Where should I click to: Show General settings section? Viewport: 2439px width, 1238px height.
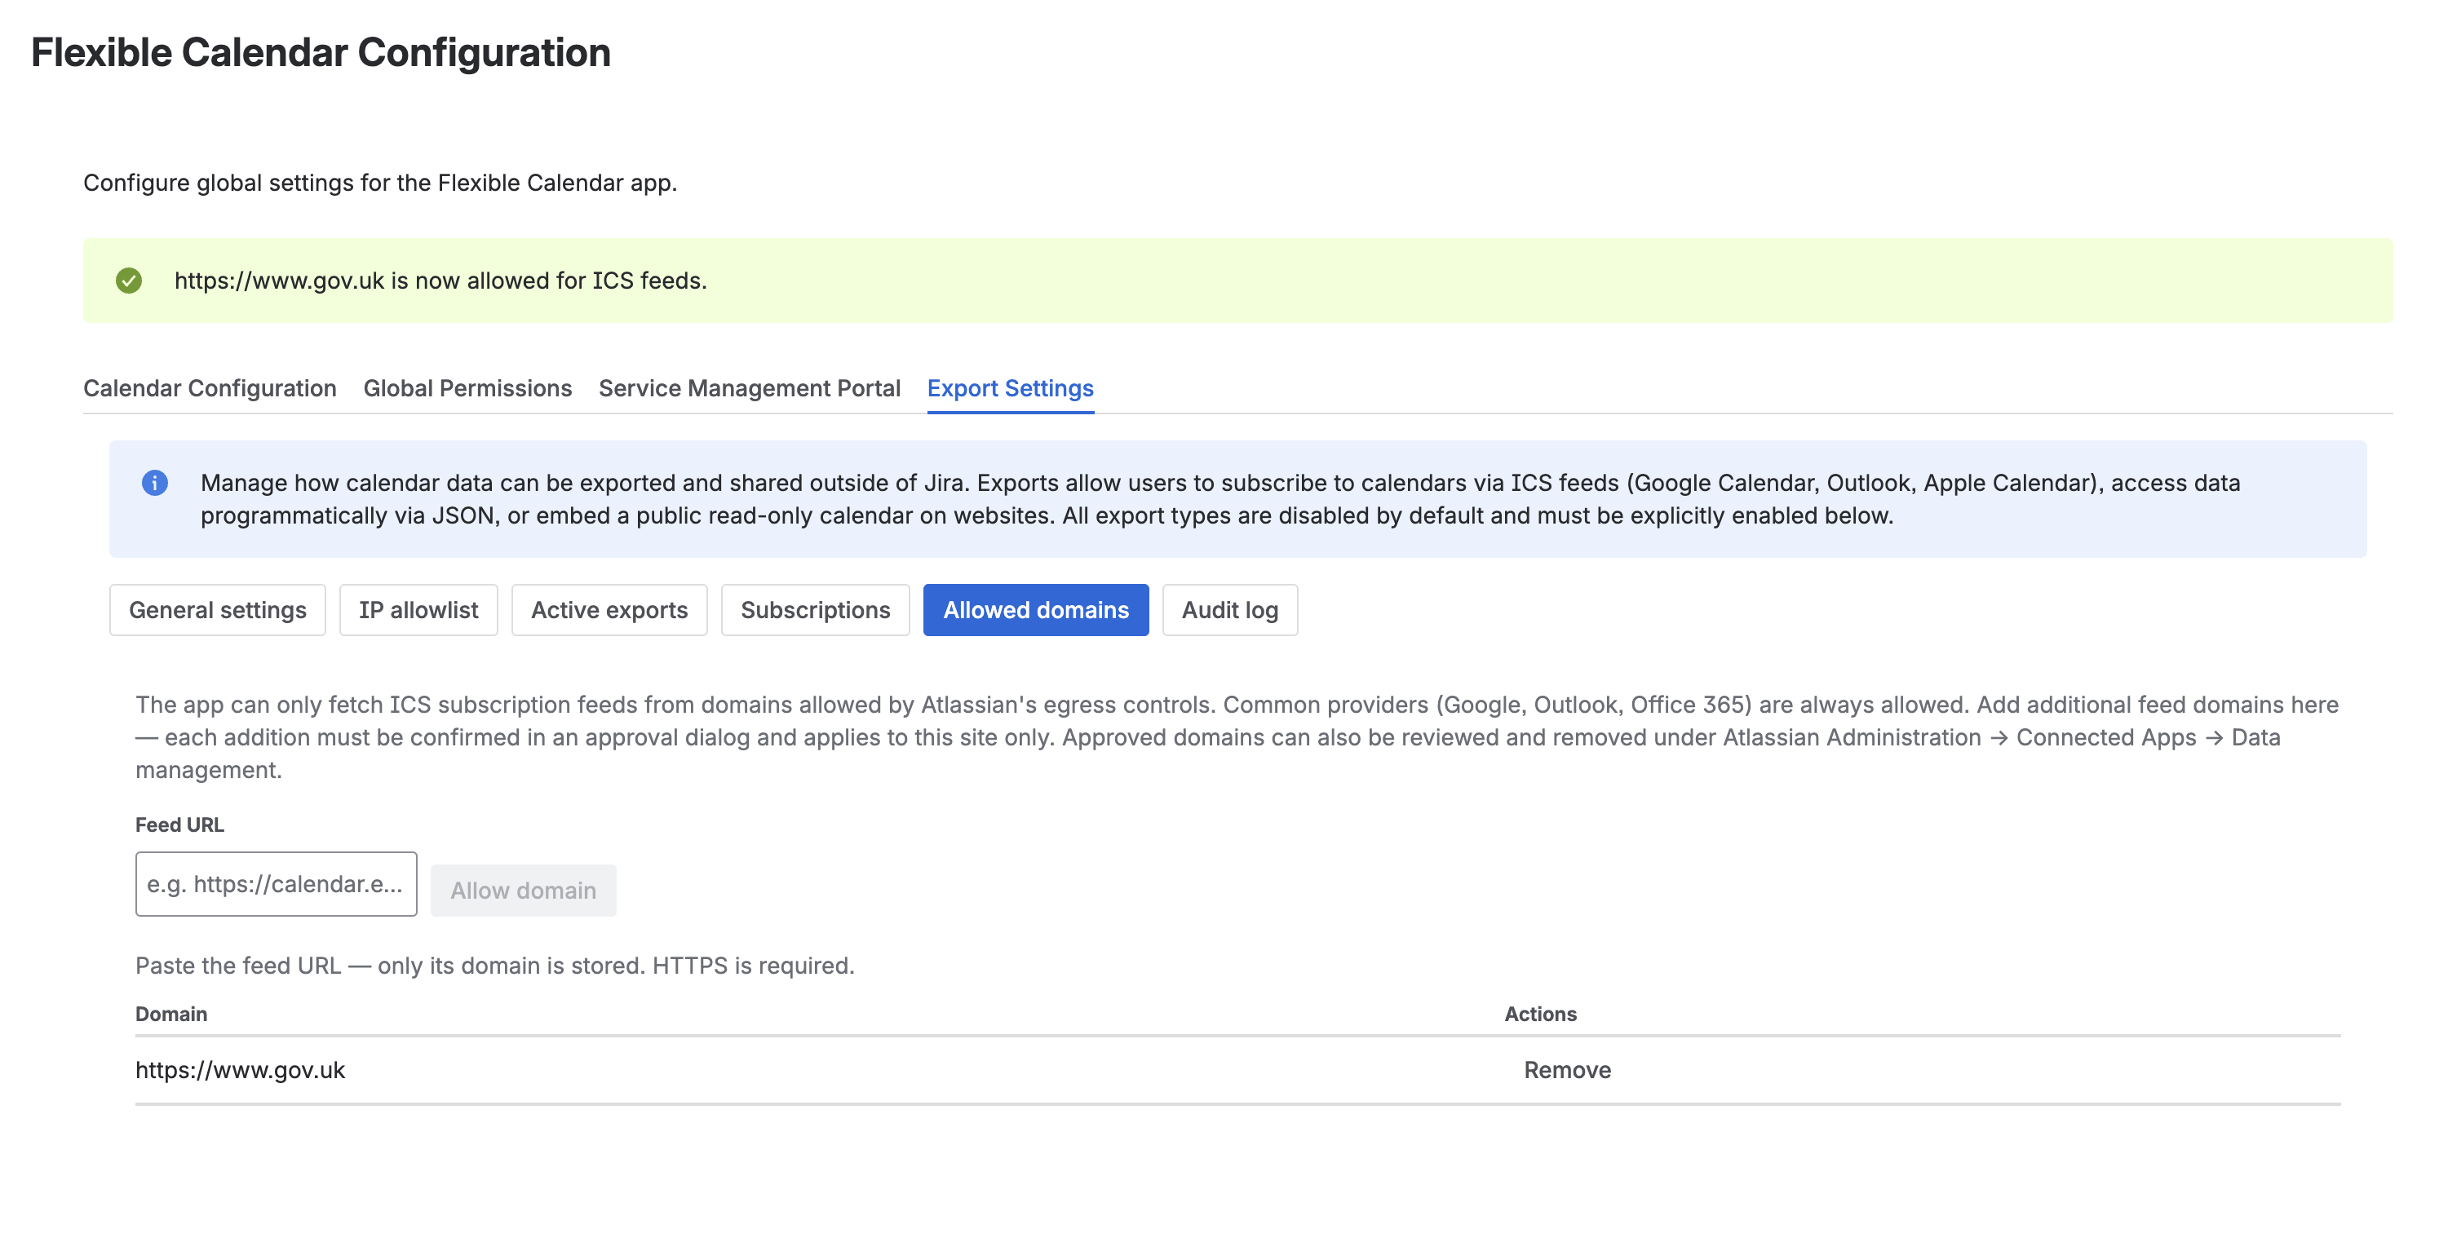[218, 609]
